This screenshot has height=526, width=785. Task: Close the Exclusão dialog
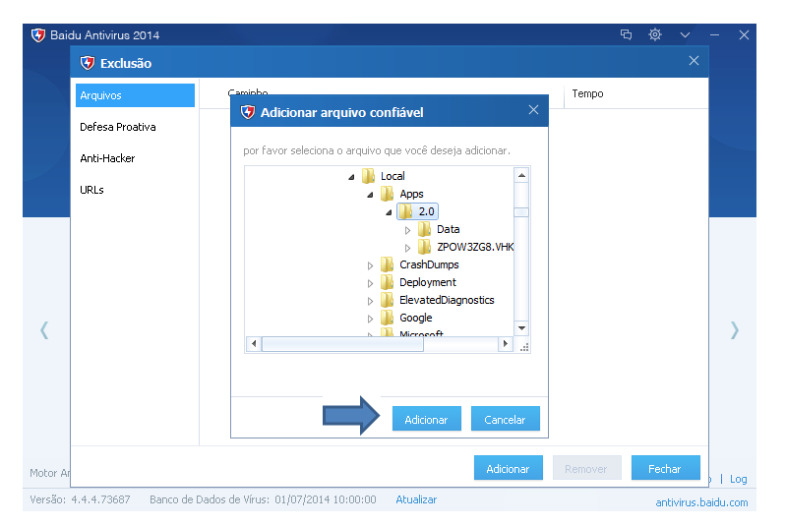coord(694,61)
